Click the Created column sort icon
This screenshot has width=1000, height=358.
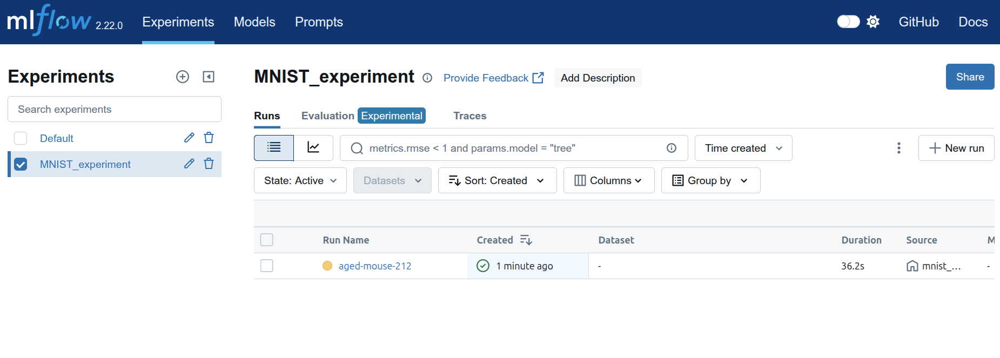pyautogui.click(x=526, y=240)
